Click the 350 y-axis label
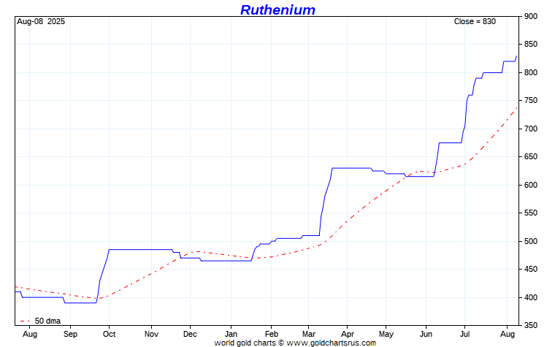 pos(531,325)
